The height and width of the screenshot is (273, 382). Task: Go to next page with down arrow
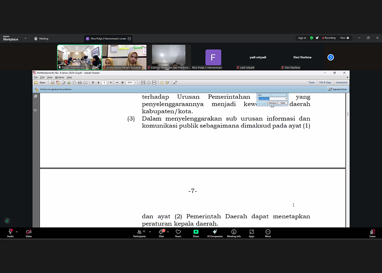(98, 83)
